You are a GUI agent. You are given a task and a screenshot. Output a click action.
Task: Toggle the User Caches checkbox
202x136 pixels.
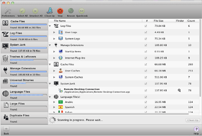pyautogui.click(x=146, y=71)
